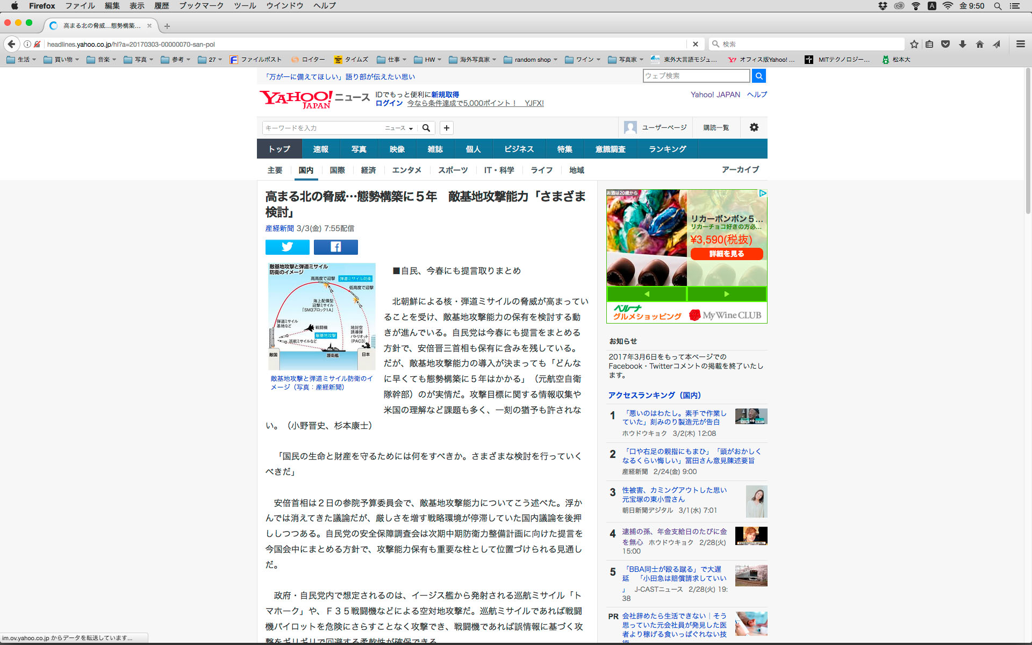Open the downloads arrow icon

click(x=963, y=44)
